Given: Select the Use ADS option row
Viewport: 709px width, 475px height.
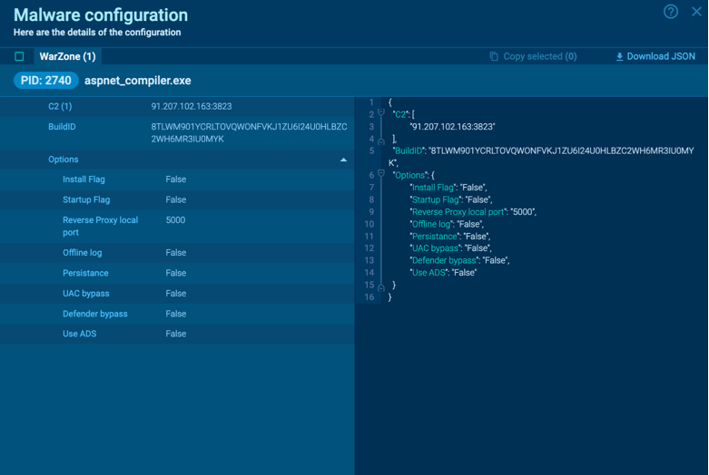Looking at the screenshot, I should click(x=177, y=334).
